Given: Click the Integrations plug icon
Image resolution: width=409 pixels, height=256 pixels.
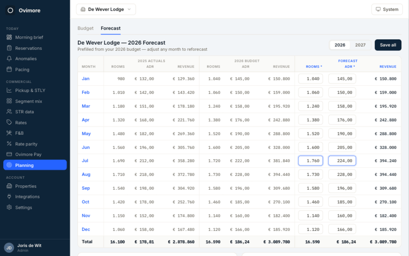Looking at the screenshot, I should pyautogui.click(x=9, y=197).
